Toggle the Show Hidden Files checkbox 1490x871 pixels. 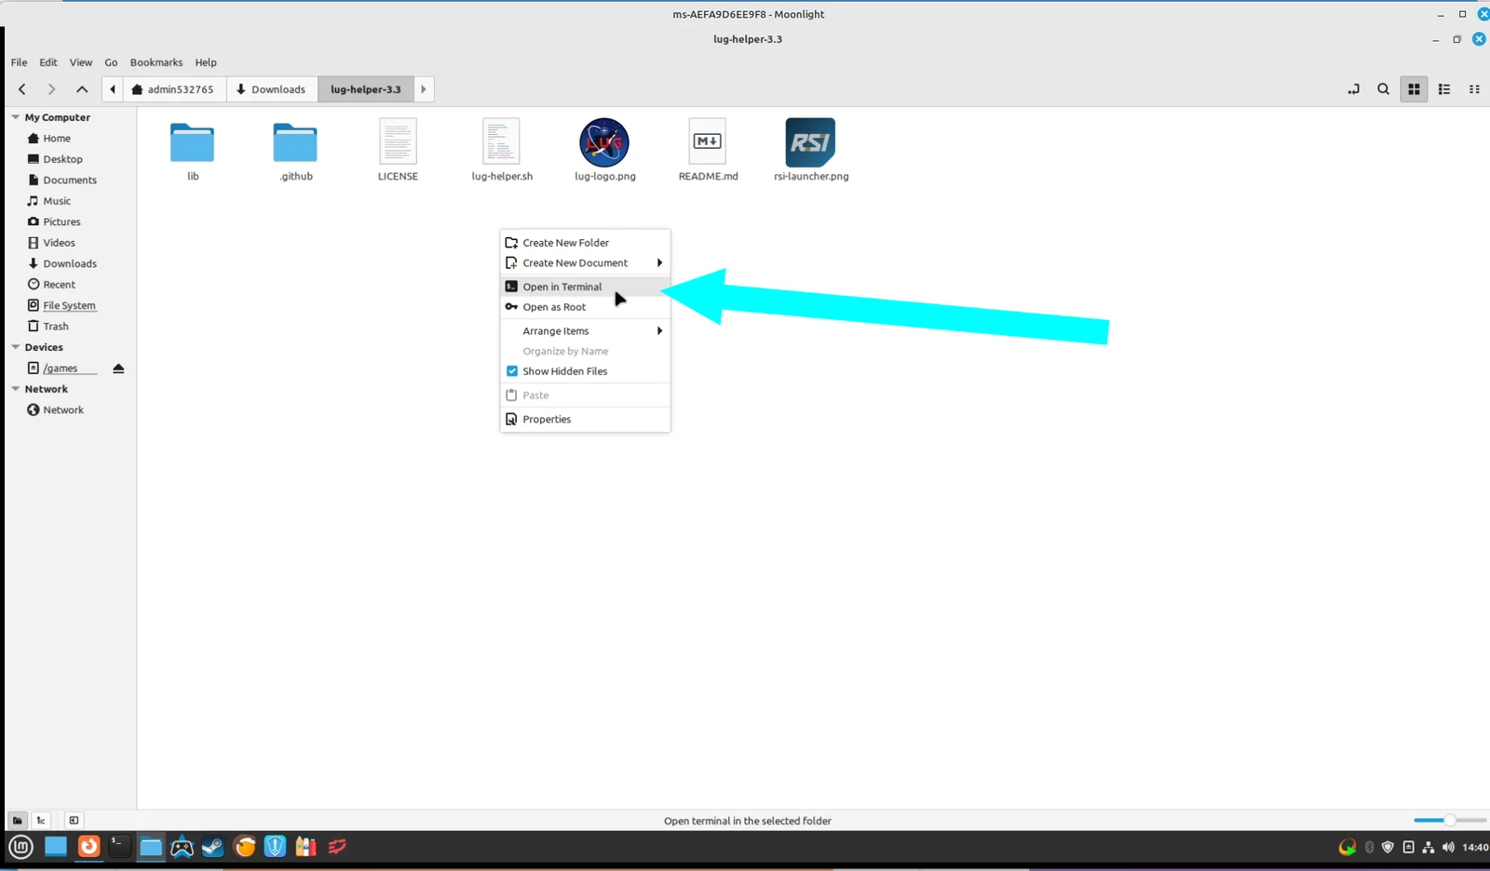coord(511,371)
